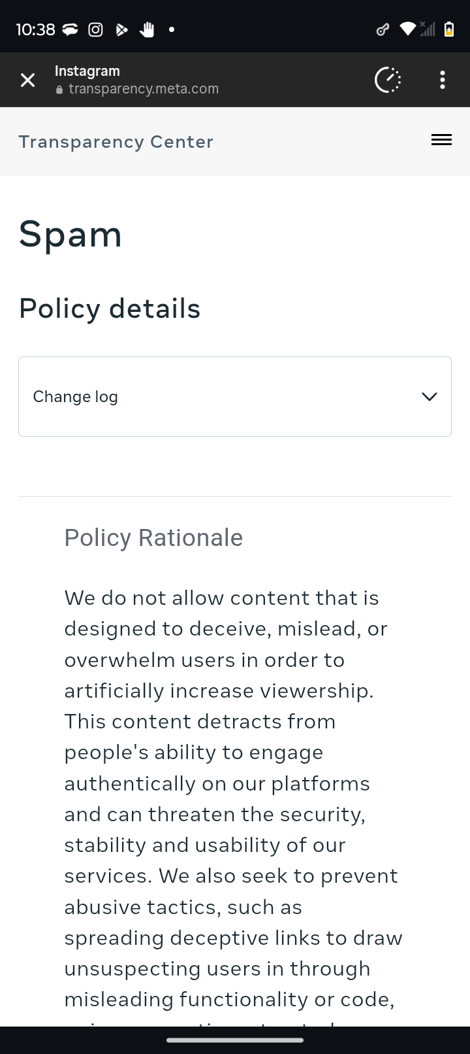Tap the Instagram page title in toolbar

87,71
